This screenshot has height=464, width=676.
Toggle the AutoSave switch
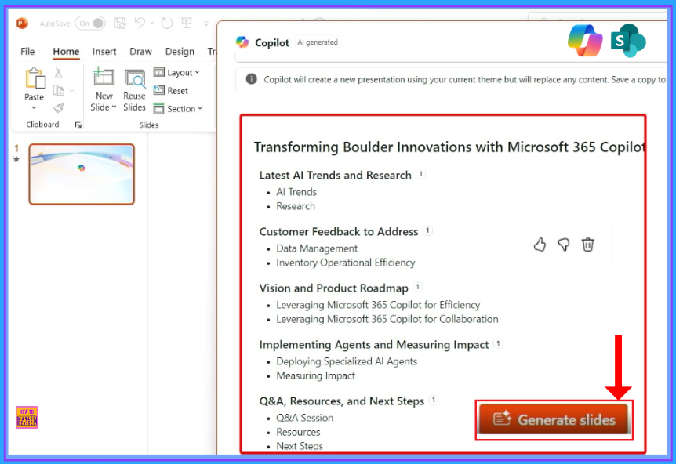click(90, 24)
